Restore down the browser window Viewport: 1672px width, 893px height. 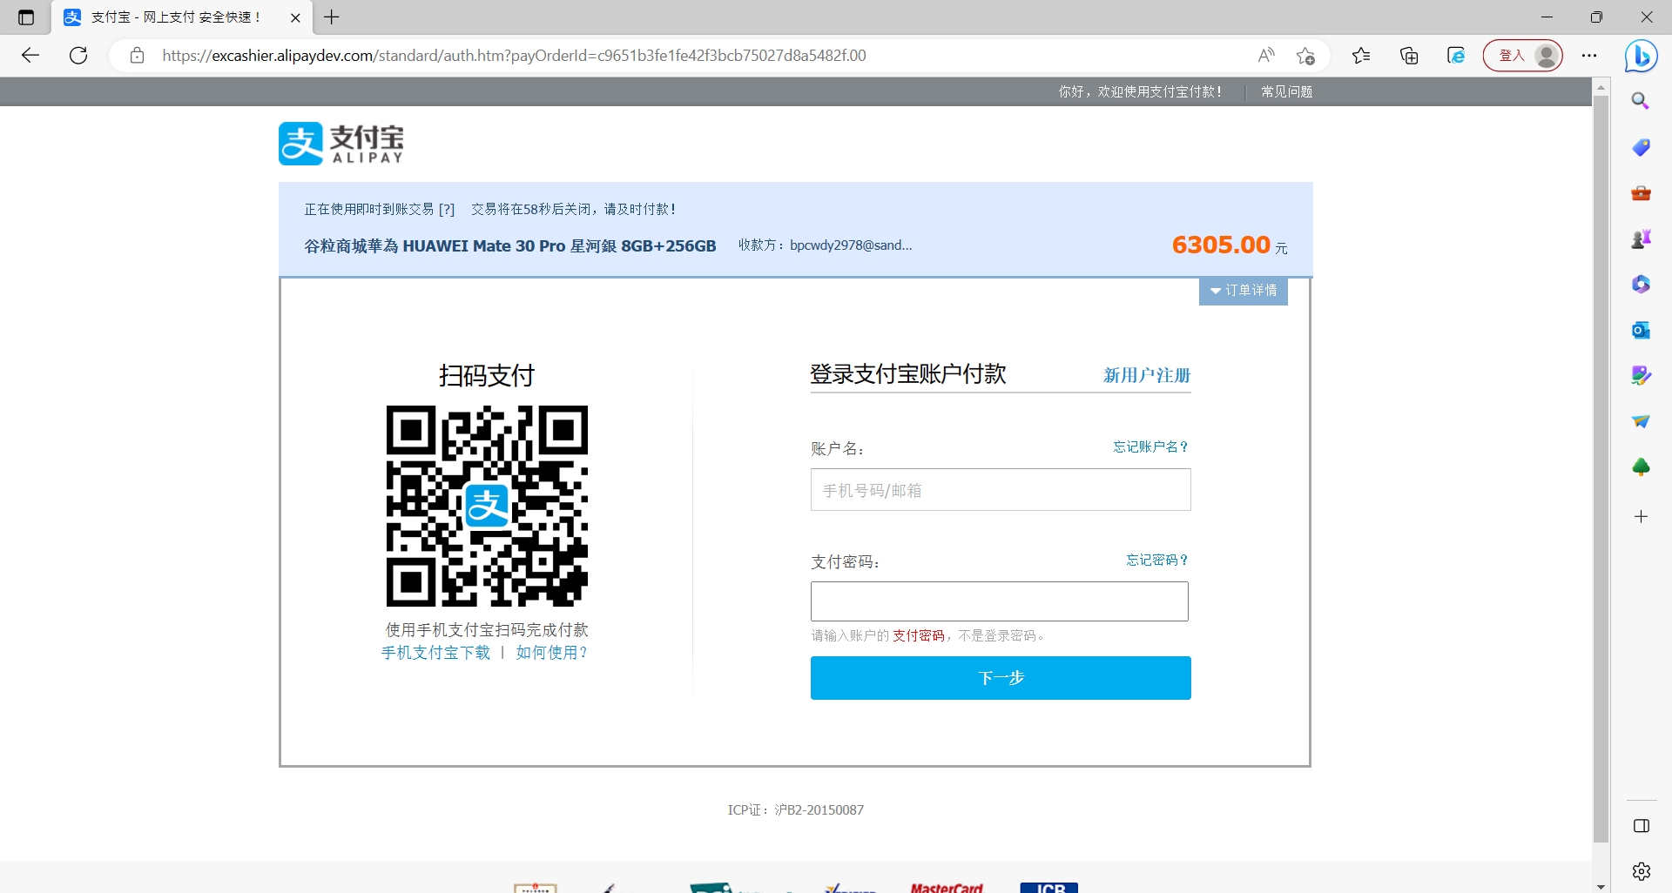click(x=1596, y=17)
